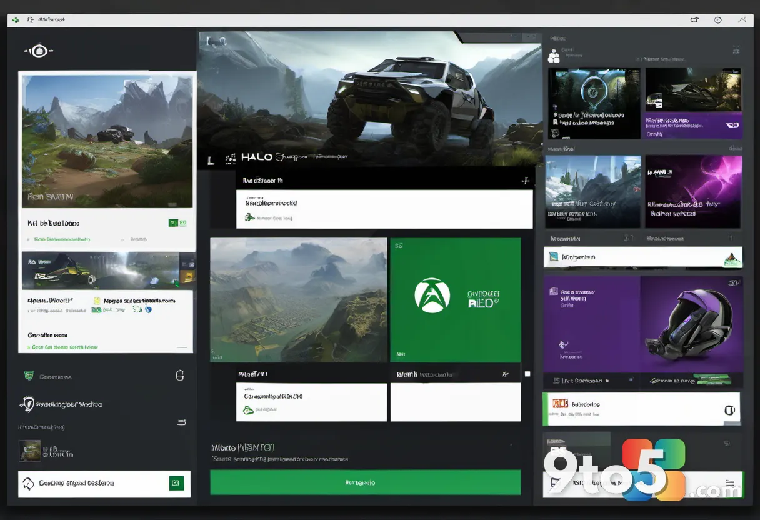Click the green cloud icon in the lower center white card
The width and height of the screenshot is (760, 520).
pos(249,410)
